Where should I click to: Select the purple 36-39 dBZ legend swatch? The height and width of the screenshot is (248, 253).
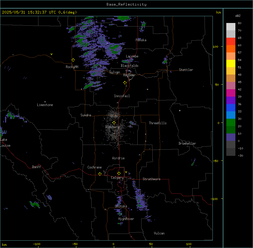pyautogui.click(x=231, y=100)
